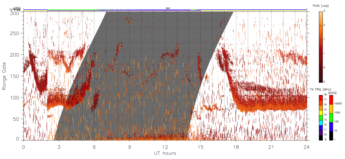
Task: Pick the blue 11–12 MHz TX FRQ swatch
Action: (321, 128)
